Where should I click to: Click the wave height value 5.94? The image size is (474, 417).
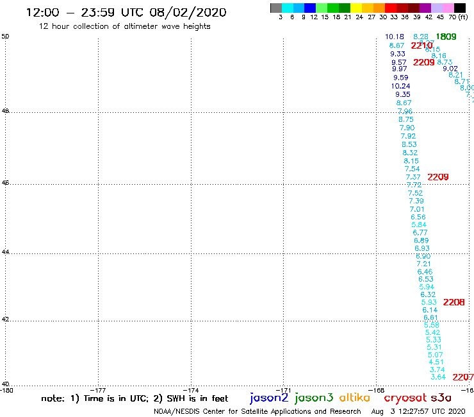pyautogui.click(x=427, y=287)
